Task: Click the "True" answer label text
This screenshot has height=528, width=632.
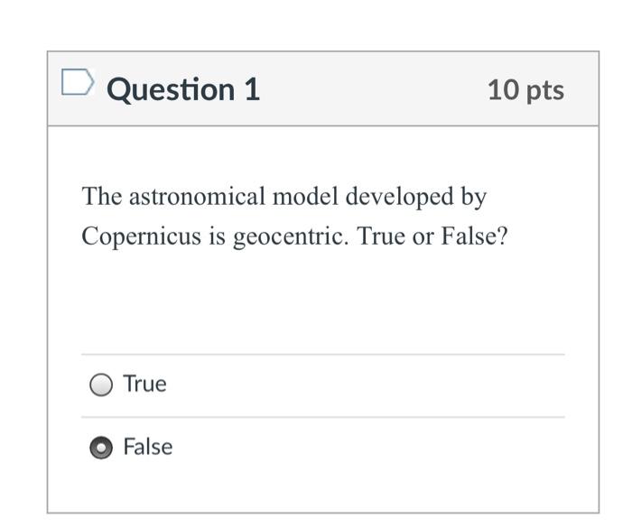Action: pos(144,384)
